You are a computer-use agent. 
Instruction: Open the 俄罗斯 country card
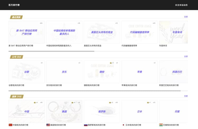coord(102,111)
